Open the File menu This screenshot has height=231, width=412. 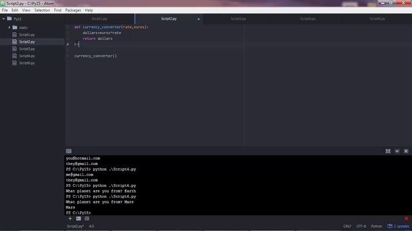pos(5,10)
